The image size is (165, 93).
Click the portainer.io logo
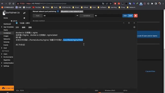11,13
